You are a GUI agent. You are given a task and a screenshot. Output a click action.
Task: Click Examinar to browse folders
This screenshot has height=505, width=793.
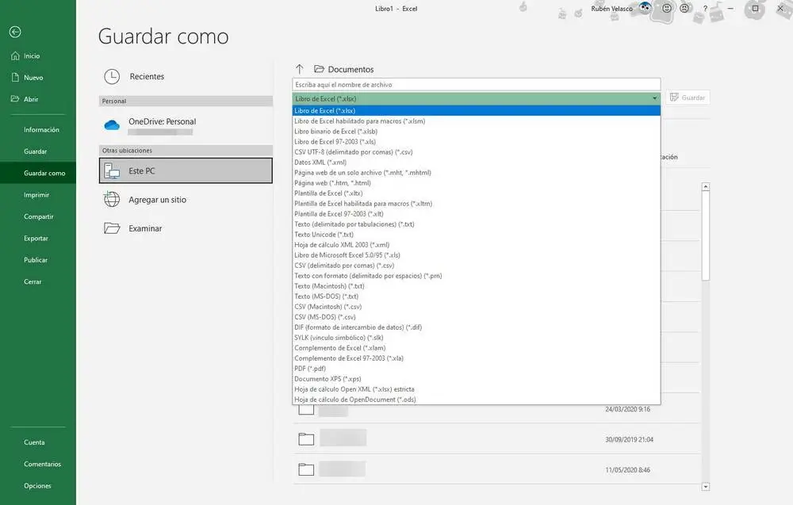(x=186, y=228)
